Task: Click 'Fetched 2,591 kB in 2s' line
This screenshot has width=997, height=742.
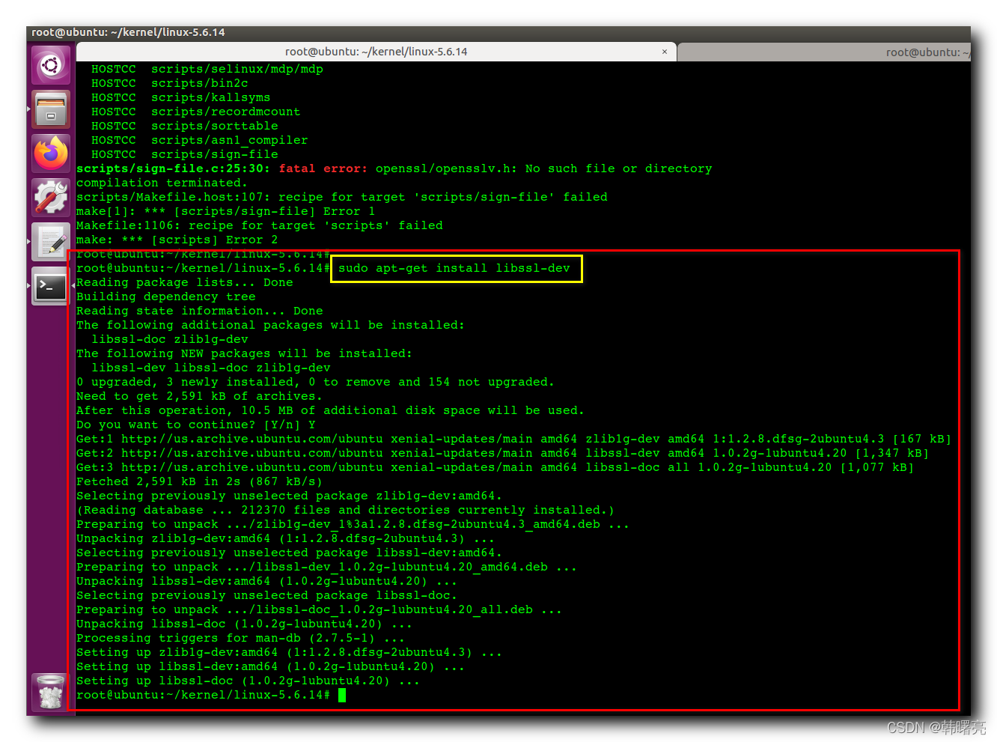Action: tap(199, 481)
